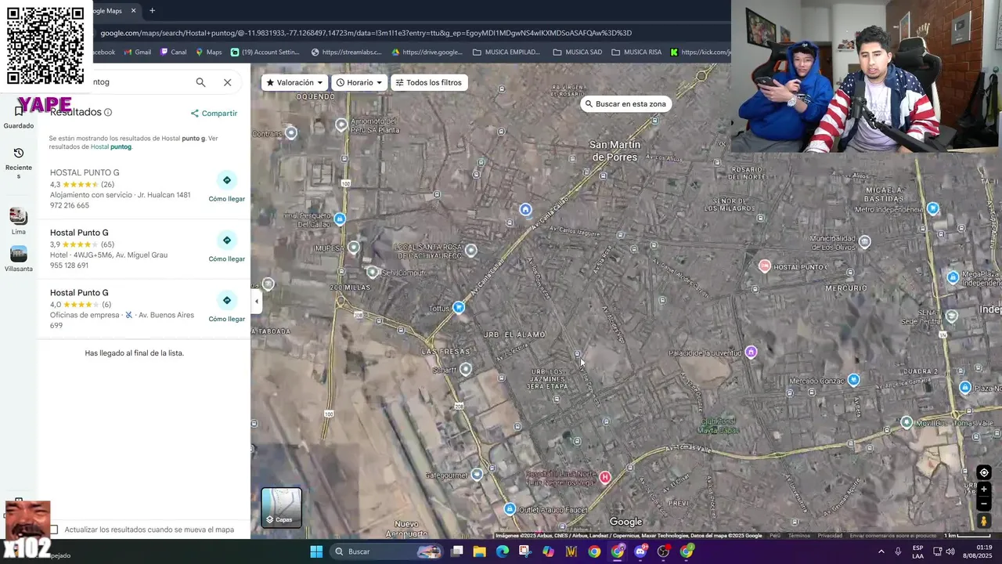Click the my location target button
Image resolution: width=1002 pixels, height=564 pixels.
[x=984, y=472]
